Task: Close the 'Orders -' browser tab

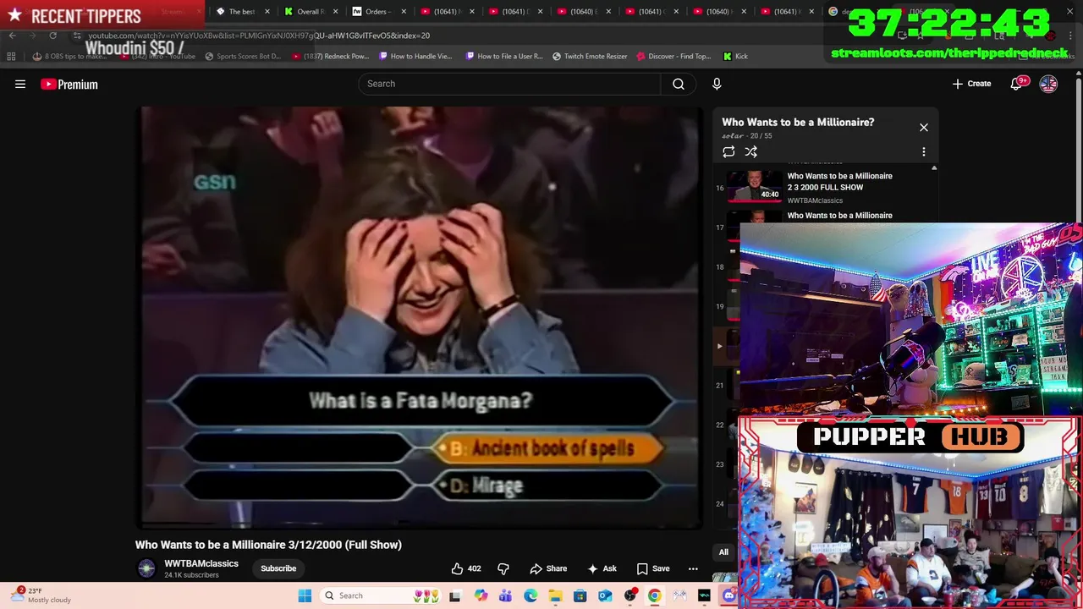Action: click(x=404, y=11)
